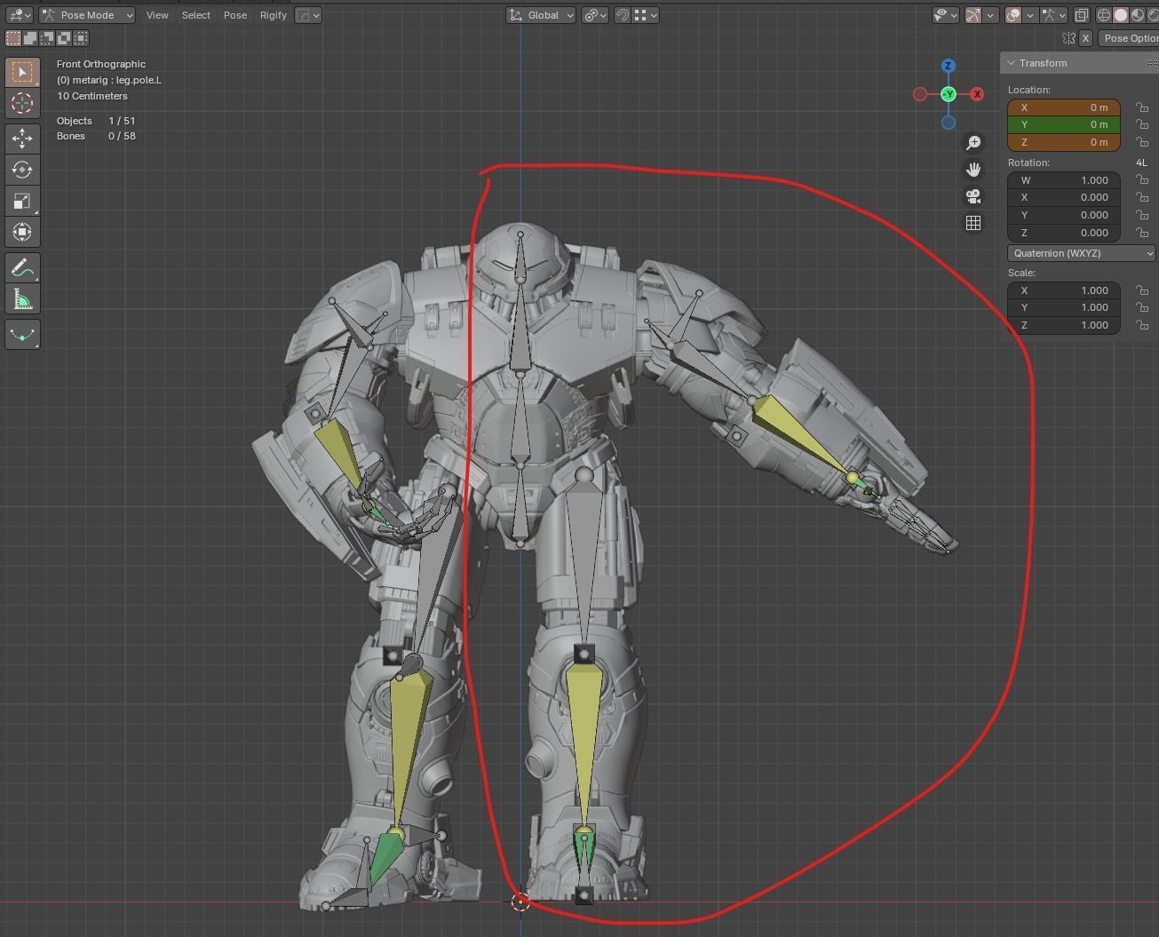Screen dimensions: 1159x937
Task: Toggle viewport gizmos visibility
Action: (973, 15)
